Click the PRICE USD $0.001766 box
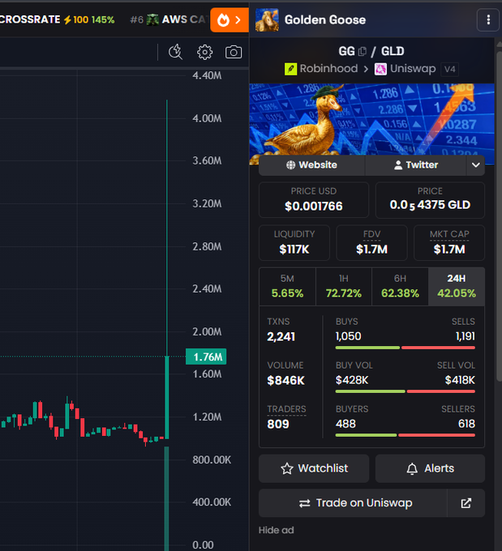The width and height of the screenshot is (502, 551). click(314, 200)
